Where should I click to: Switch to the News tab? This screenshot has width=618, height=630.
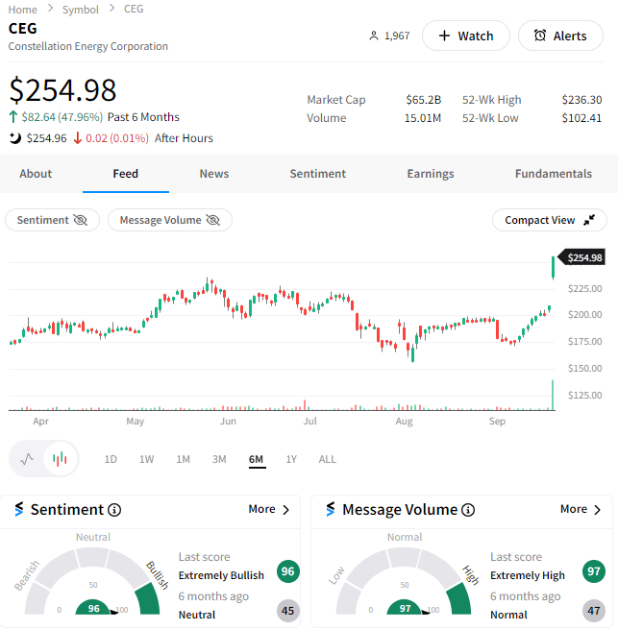coord(214,174)
